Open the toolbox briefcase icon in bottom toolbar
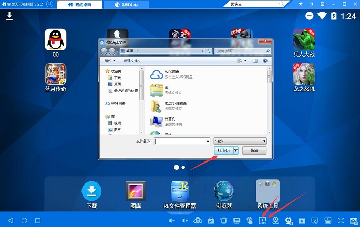Screen dimensions: 360x227 point(211,221)
